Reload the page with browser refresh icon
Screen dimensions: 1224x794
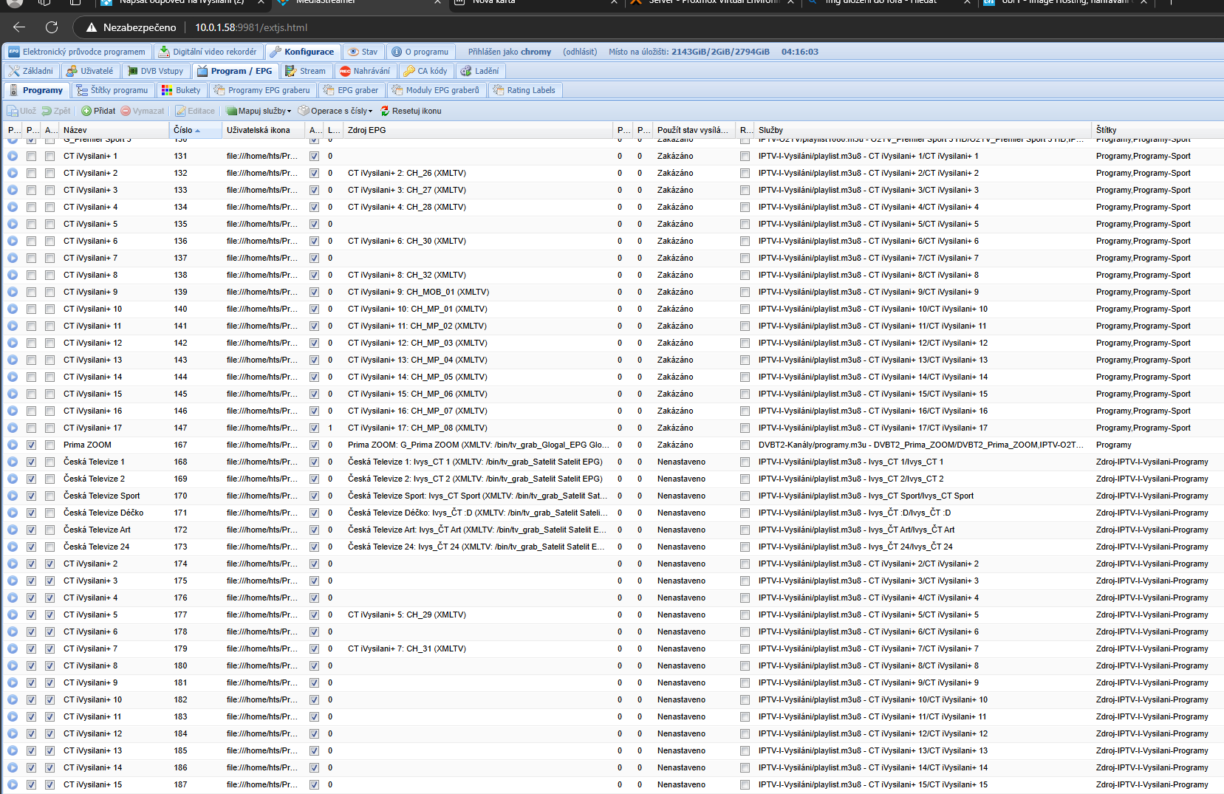tap(52, 27)
